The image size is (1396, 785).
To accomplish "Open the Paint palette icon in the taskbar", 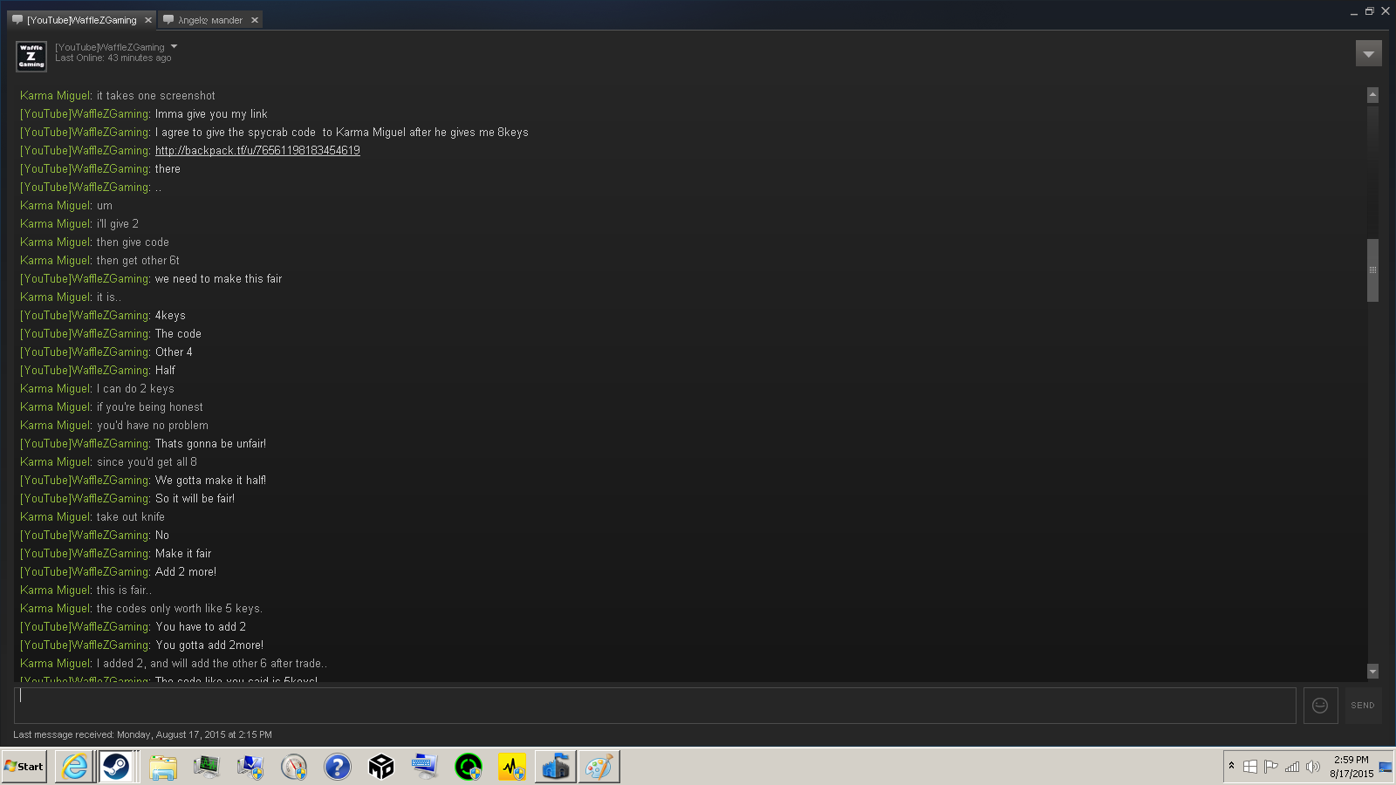I will [x=599, y=767].
